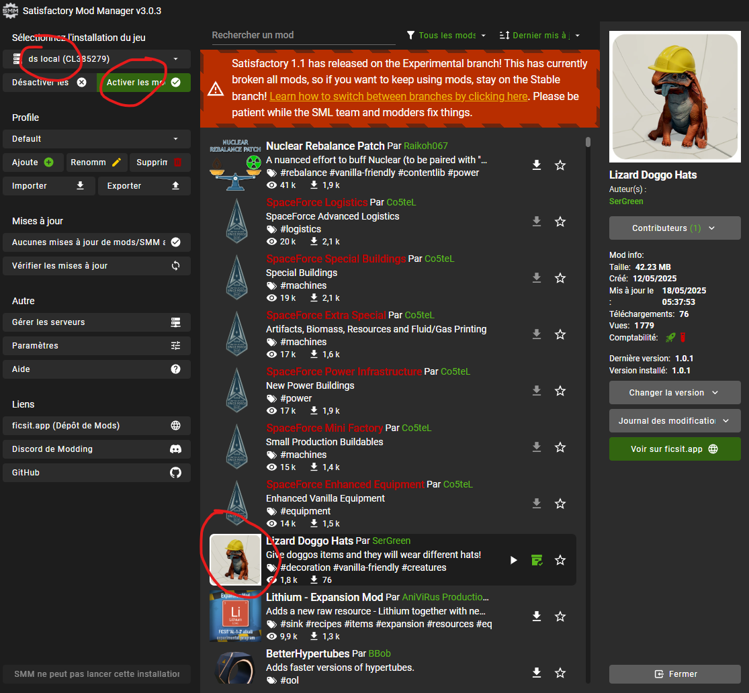Open Changer la version dropdown
This screenshot has height=693, width=749.
(674, 393)
